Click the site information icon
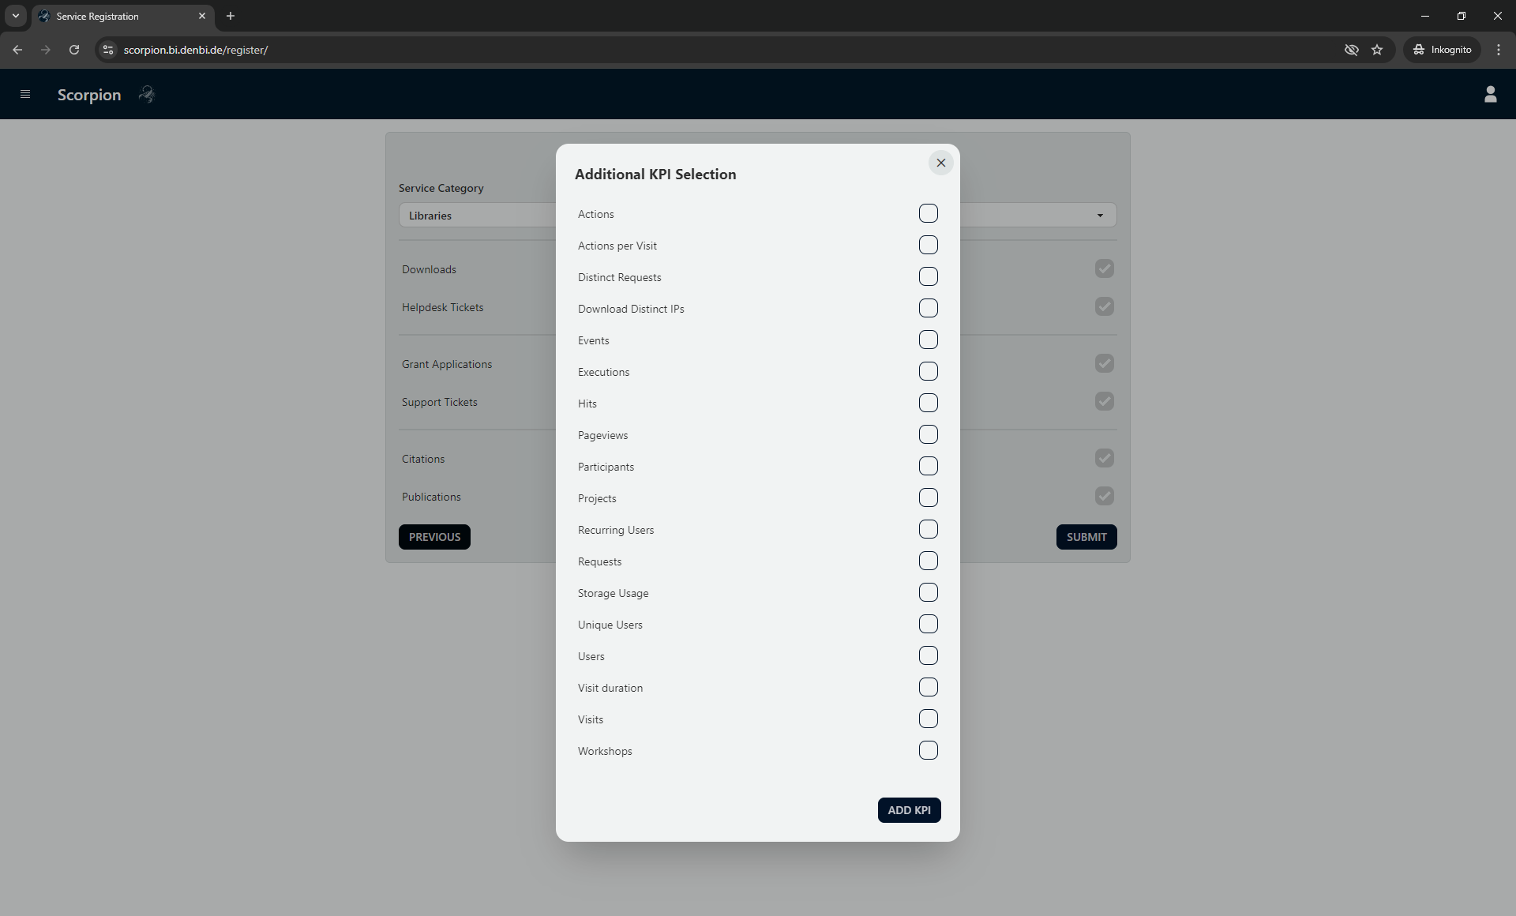The width and height of the screenshot is (1516, 916). [x=108, y=50]
